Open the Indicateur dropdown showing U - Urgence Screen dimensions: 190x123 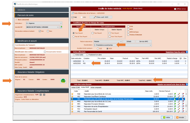(x=44, y=23)
